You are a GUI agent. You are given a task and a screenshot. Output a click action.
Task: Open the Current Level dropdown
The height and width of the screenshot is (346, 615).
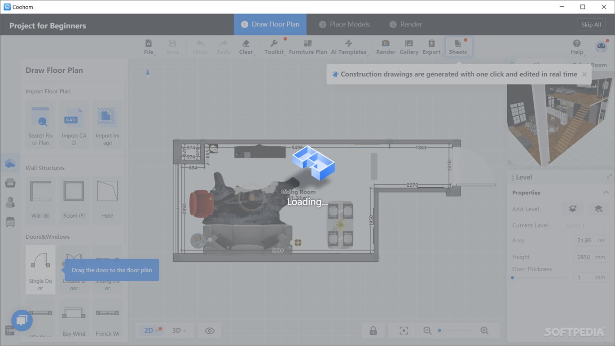[586, 225]
